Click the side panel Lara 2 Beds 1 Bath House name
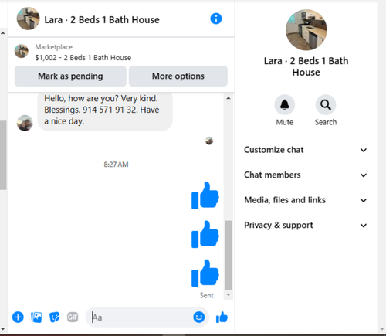This screenshot has width=386, height=336. click(x=306, y=66)
